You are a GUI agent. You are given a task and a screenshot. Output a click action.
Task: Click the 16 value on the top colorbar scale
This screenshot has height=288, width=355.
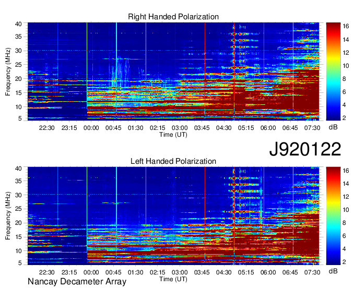click(x=346, y=26)
